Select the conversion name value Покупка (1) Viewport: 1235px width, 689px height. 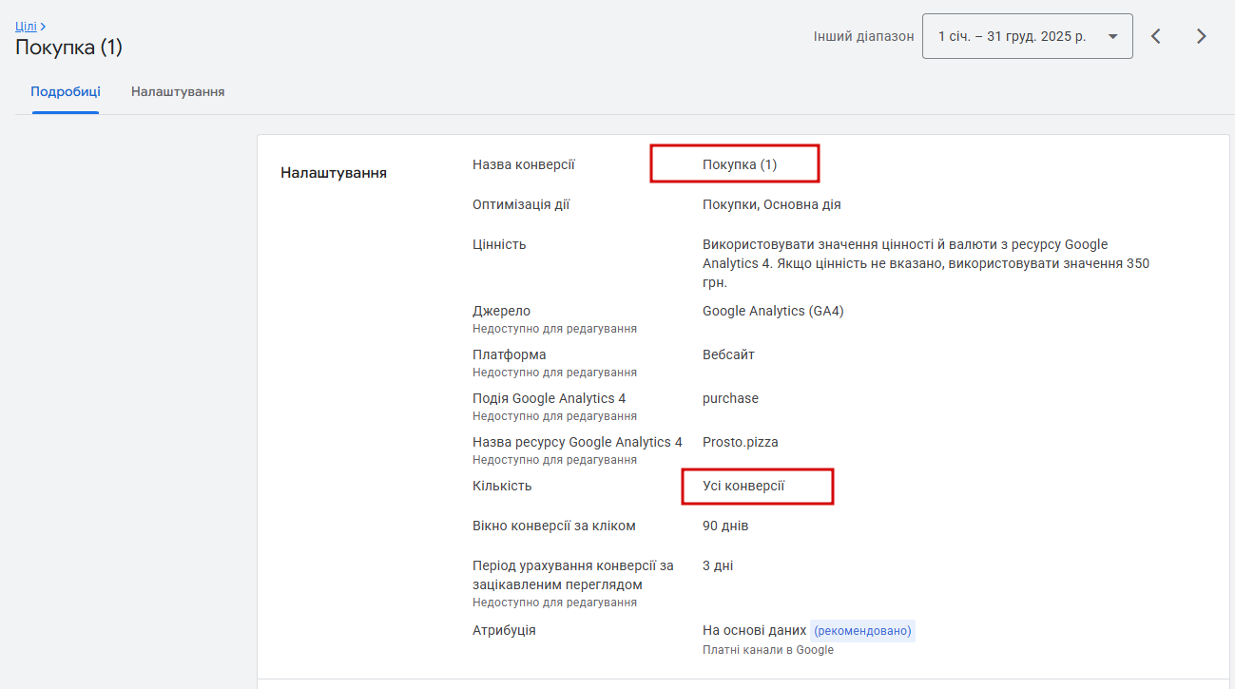point(740,164)
